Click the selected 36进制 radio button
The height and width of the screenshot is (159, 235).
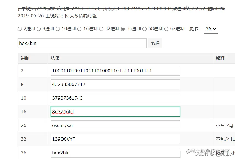pyautogui.click(x=123, y=29)
